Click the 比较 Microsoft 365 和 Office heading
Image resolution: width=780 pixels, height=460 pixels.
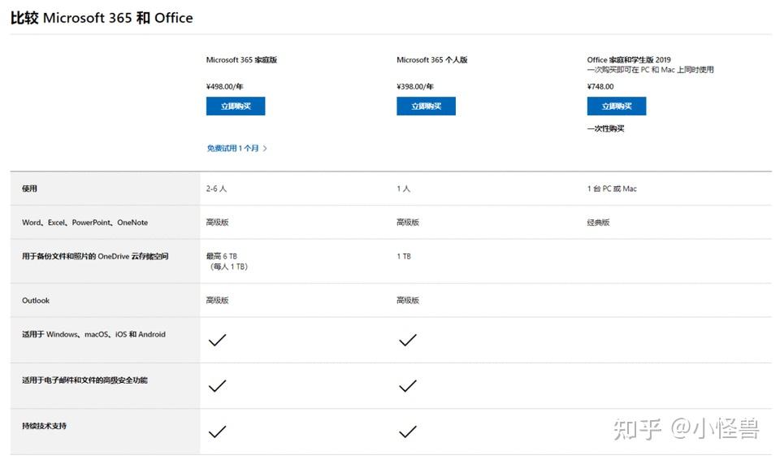pos(102,18)
